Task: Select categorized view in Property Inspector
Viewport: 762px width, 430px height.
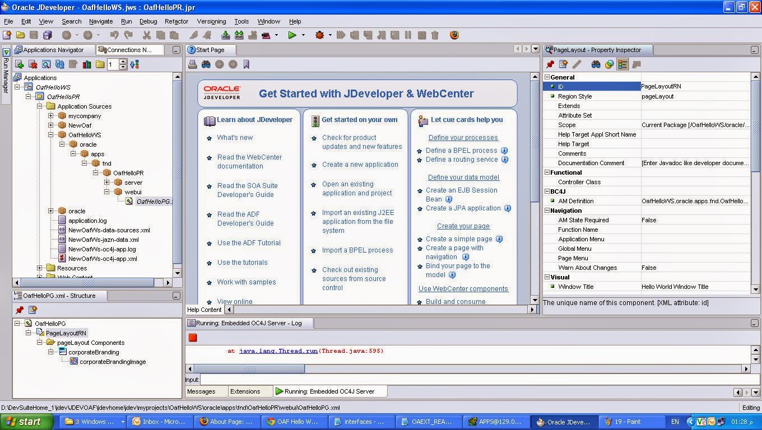Action: coord(624,64)
